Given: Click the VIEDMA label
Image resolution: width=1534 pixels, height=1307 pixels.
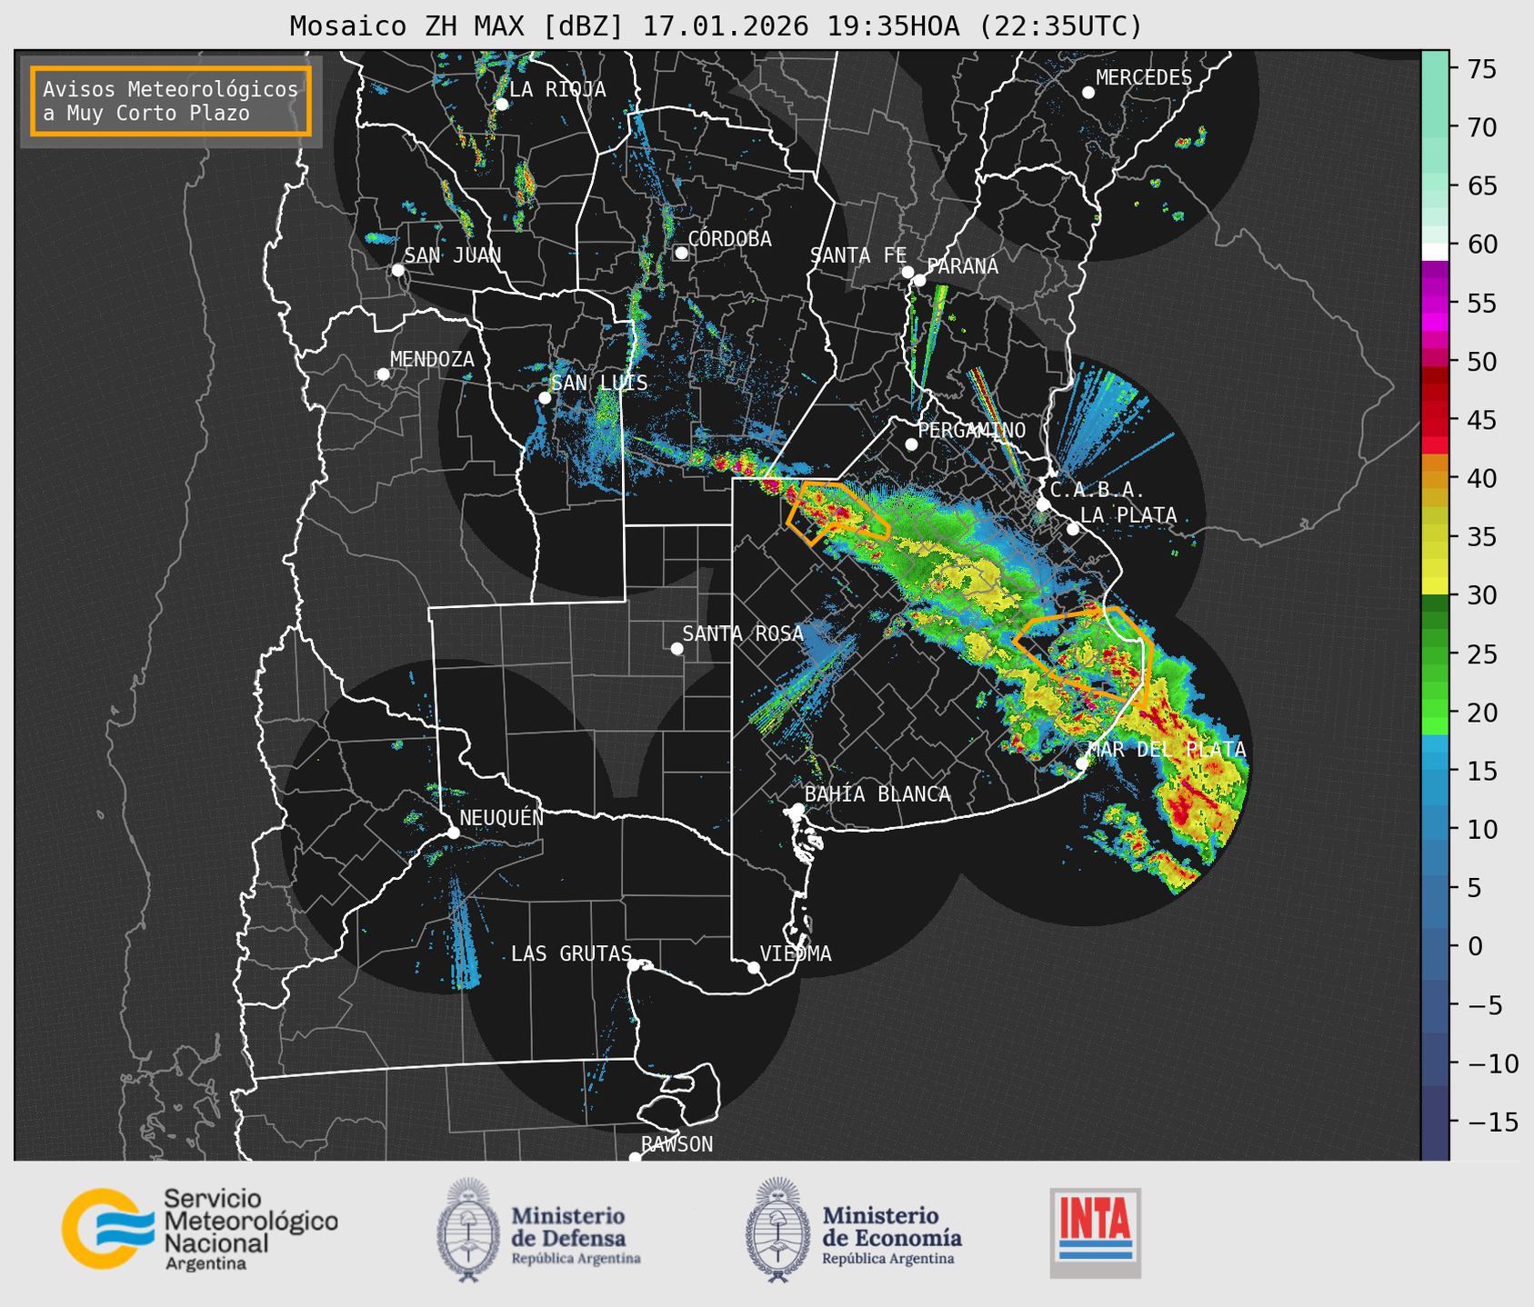Looking at the screenshot, I should (796, 953).
